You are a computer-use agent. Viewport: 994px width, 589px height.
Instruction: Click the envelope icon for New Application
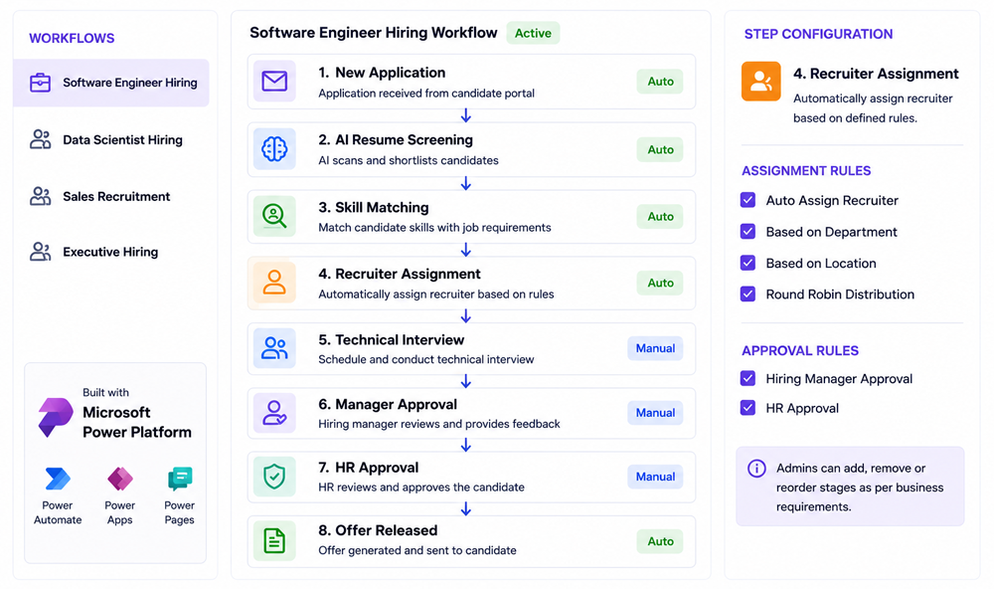tap(274, 82)
